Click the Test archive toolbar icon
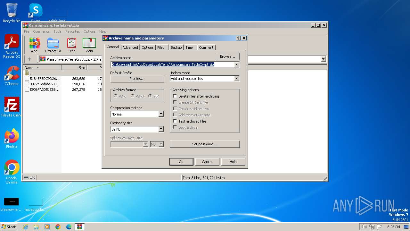 (71, 45)
